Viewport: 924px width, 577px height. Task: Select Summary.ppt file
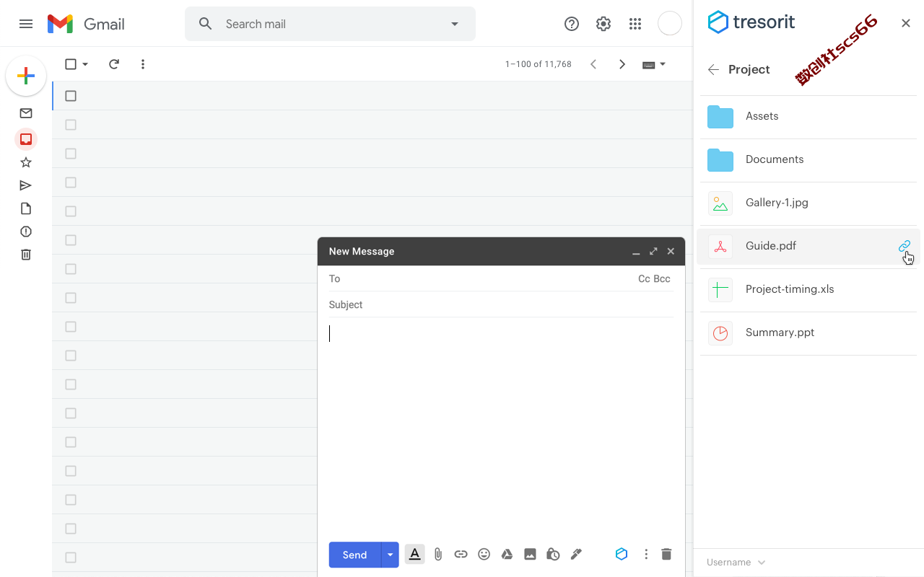[808, 332]
